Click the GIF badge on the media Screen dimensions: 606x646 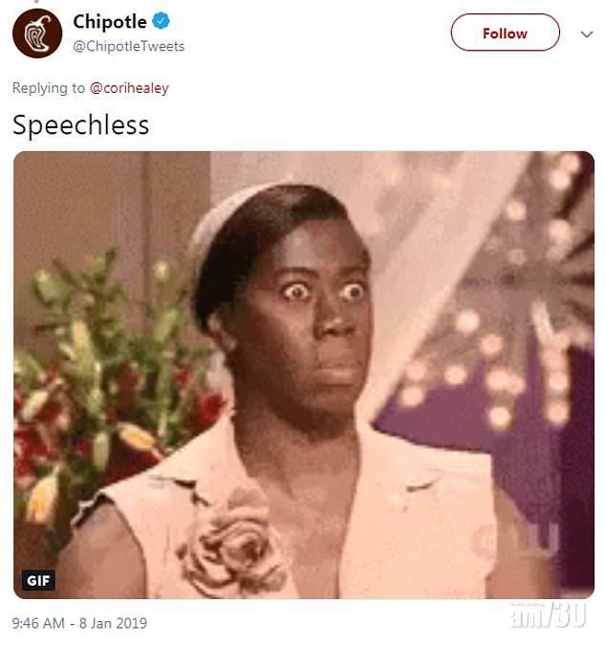tap(38, 580)
